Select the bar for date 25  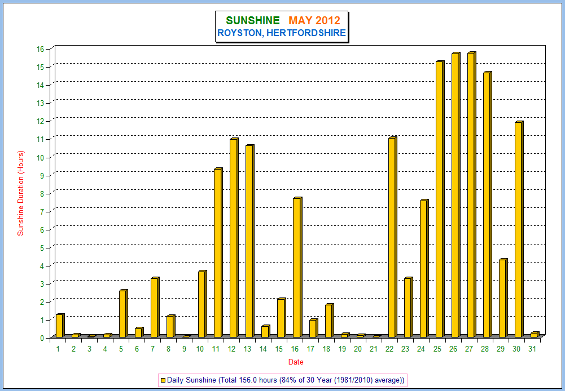(x=440, y=199)
